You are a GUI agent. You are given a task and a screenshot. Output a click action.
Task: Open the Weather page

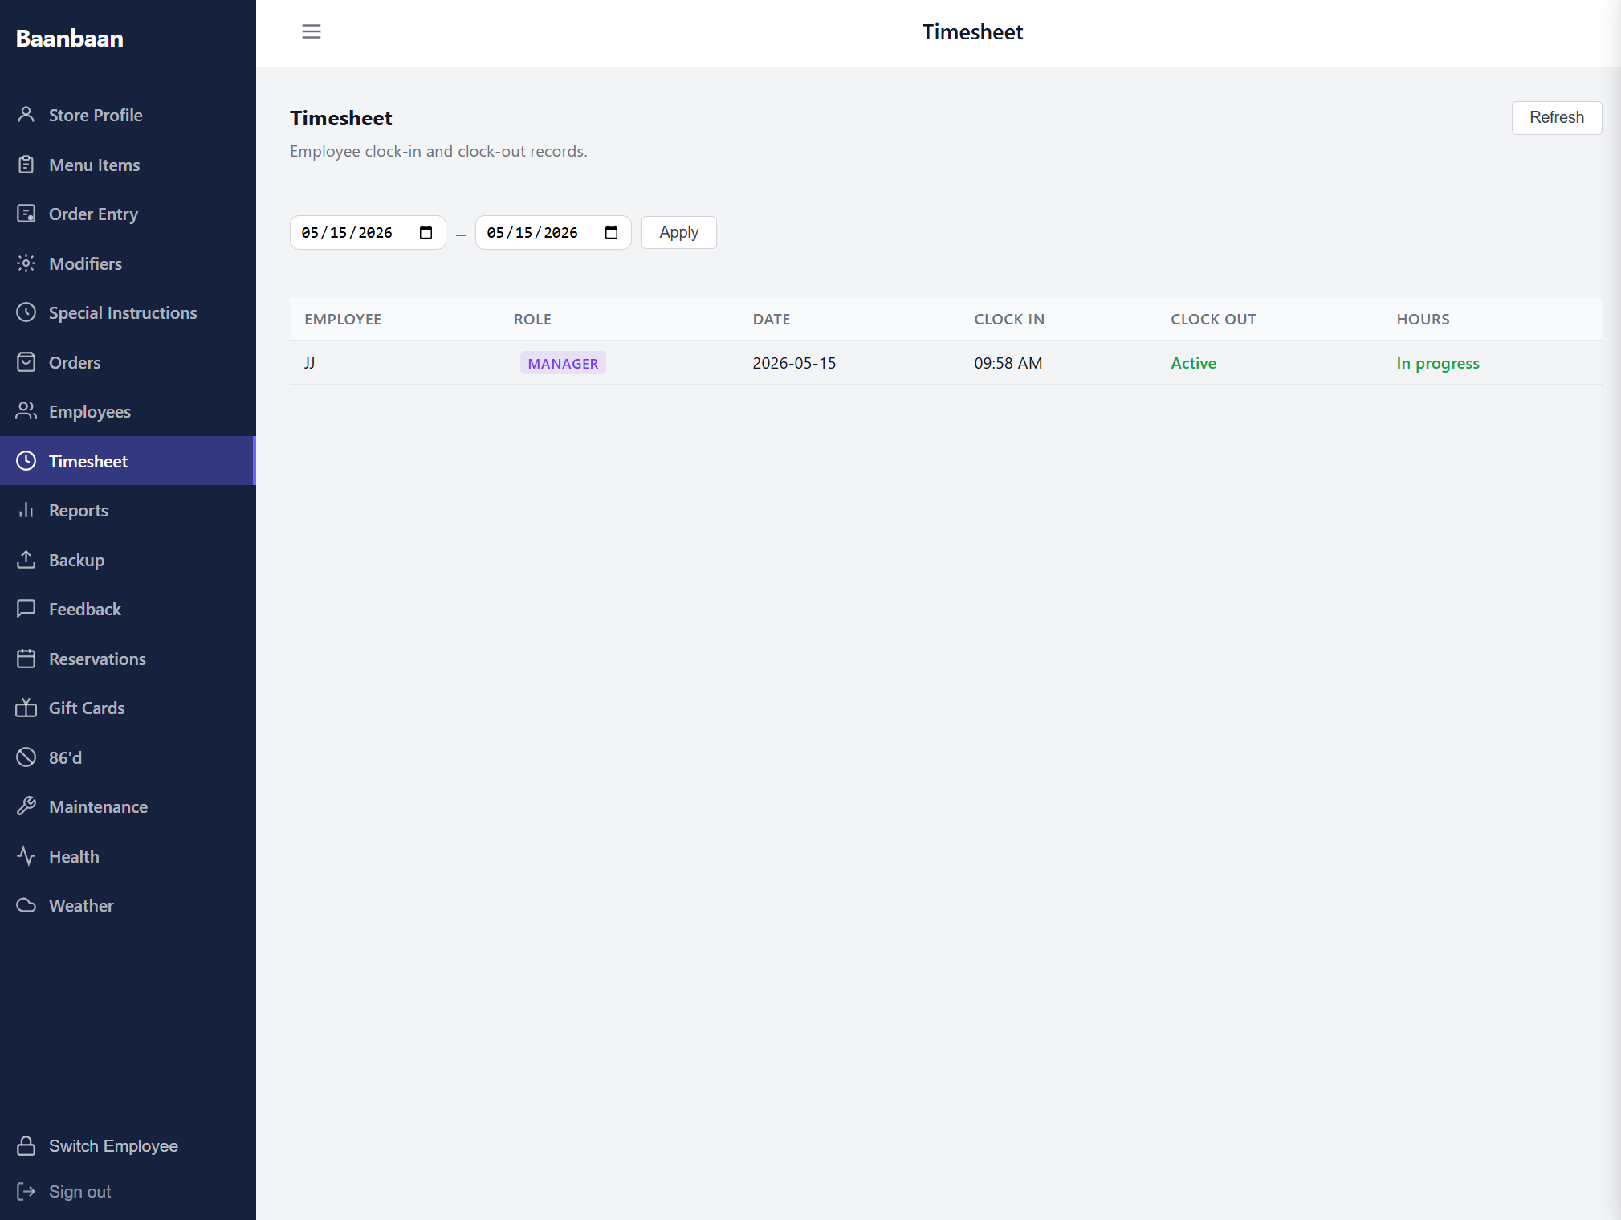point(128,905)
